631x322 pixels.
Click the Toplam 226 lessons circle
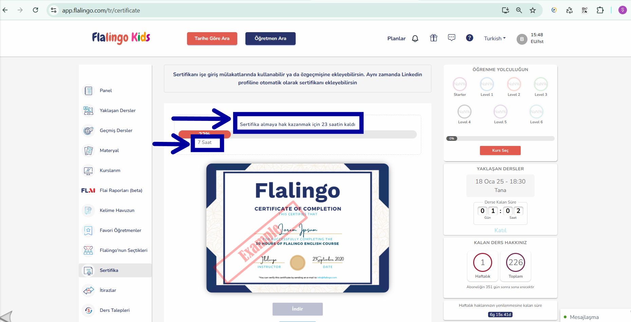516,262
